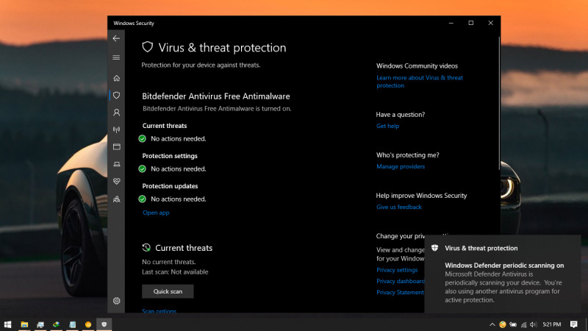
Task: Open the Privacy dashboard link
Action: pyautogui.click(x=401, y=281)
